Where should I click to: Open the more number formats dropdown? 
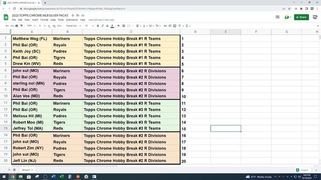[60, 26]
